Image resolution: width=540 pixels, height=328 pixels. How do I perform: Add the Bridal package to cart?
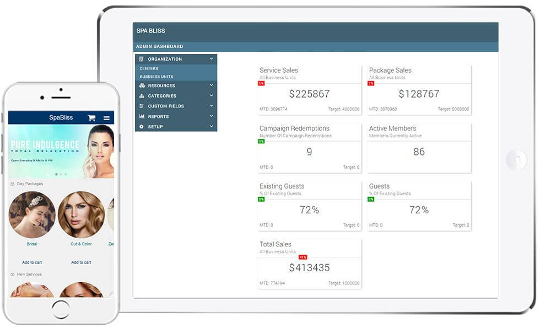pyautogui.click(x=32, y=262)
